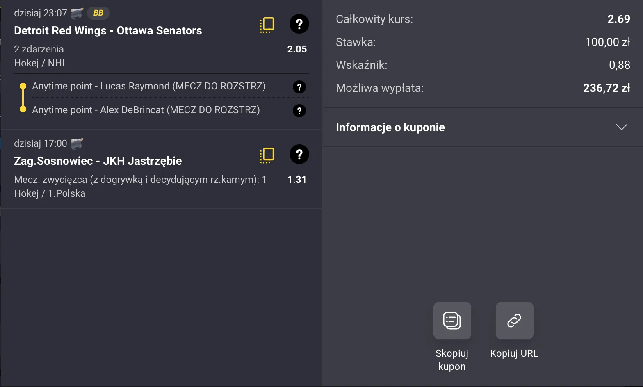
Task: Click the Kopiuj URL button
Action: (x=514, y=353)
